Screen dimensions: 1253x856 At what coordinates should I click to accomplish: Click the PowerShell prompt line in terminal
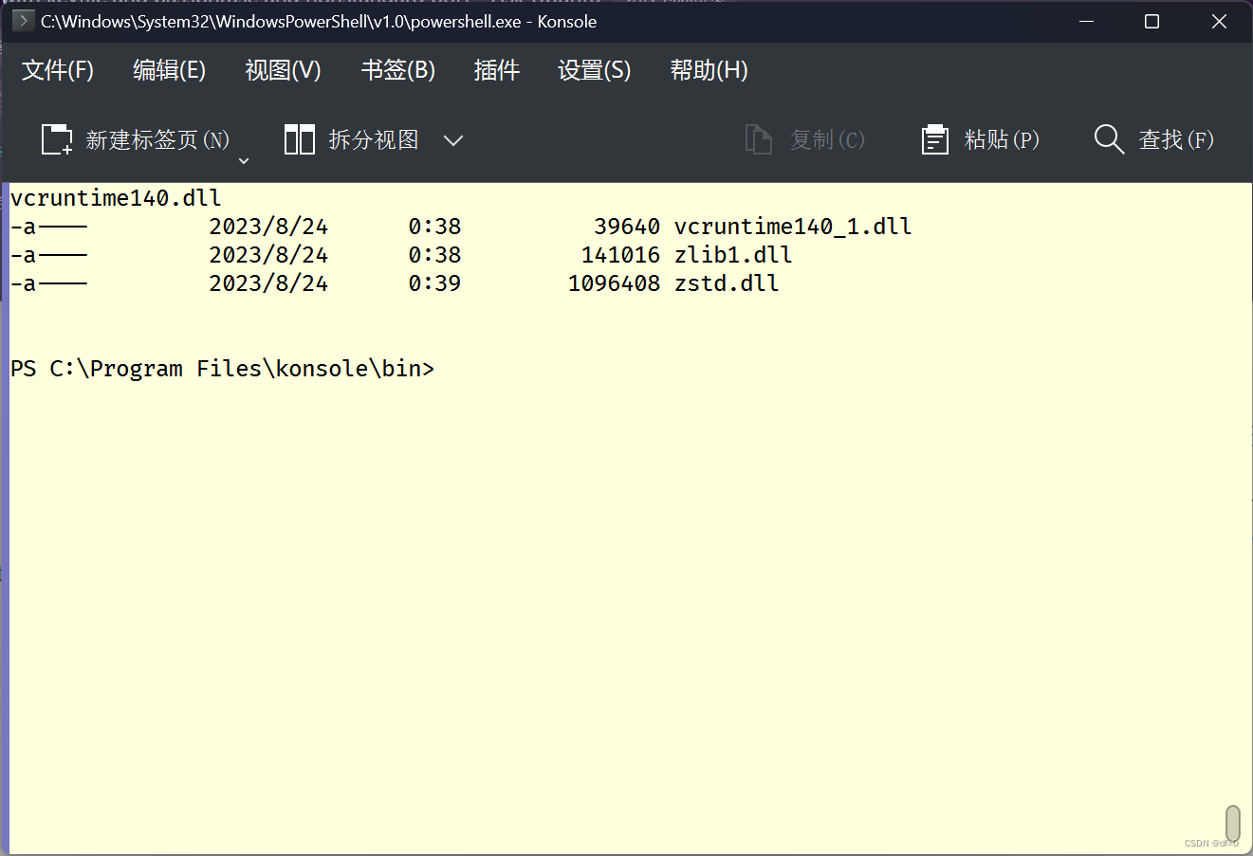tap(223, 368)
